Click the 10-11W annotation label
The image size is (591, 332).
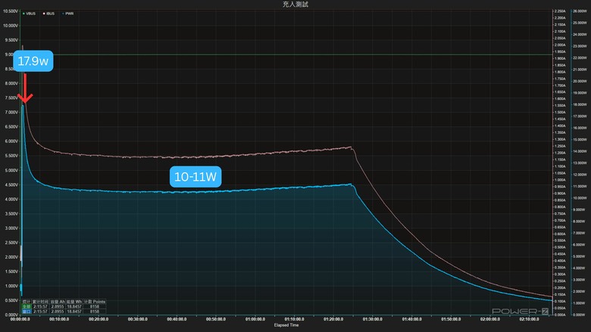[x=195, y=177]
